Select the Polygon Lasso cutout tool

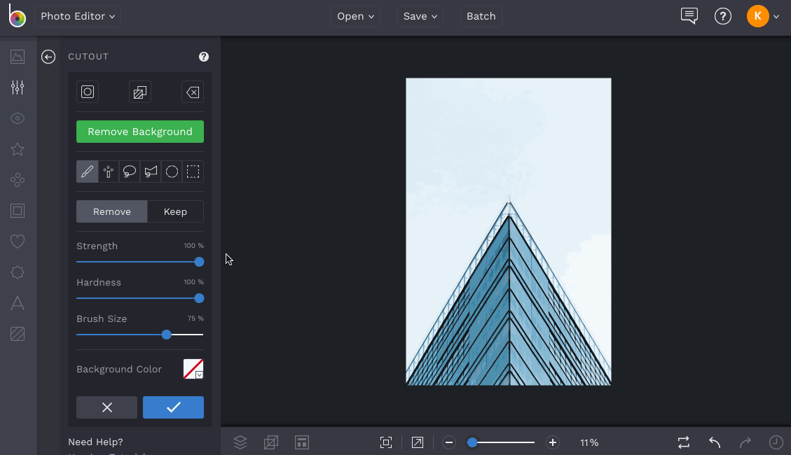point(151,171)
